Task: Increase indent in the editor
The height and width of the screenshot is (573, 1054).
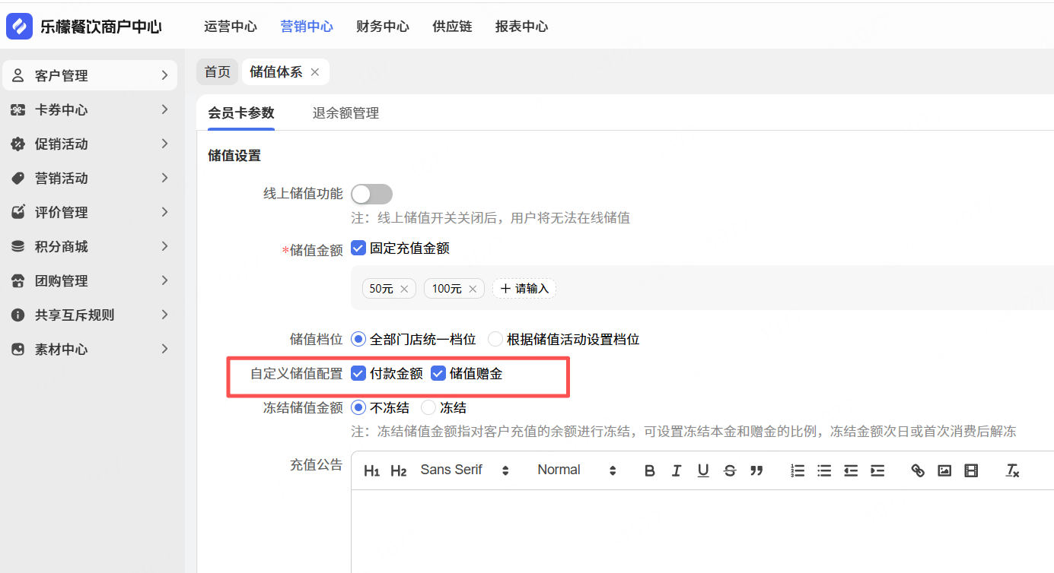Action: pyautogui.click(x=877, y=470)
